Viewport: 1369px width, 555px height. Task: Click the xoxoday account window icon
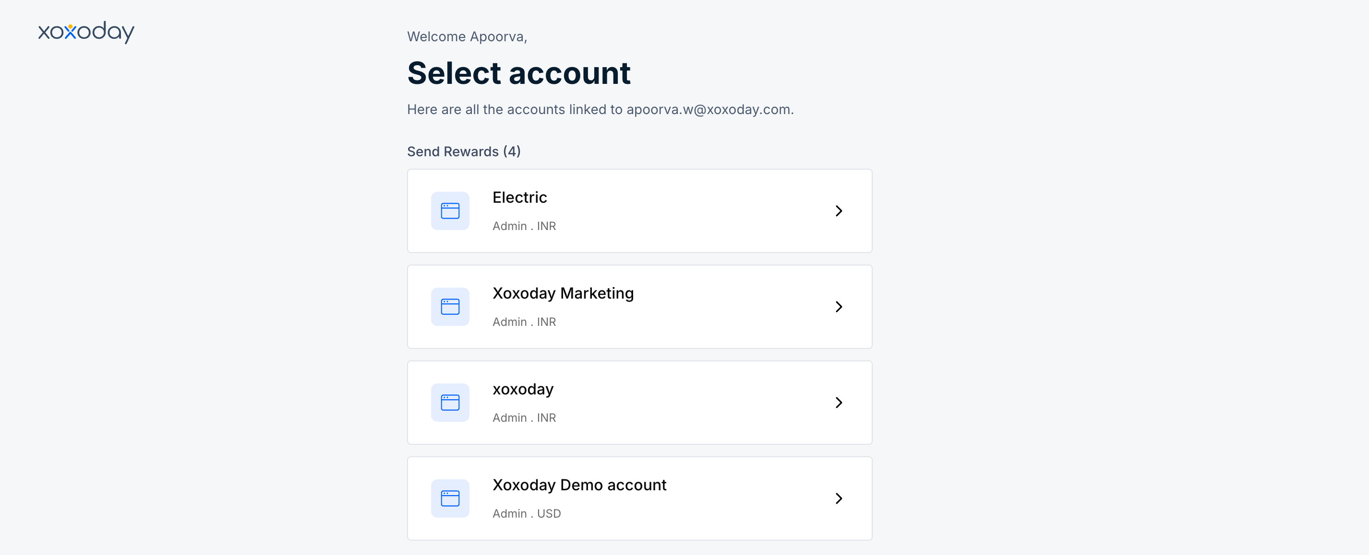450,403
